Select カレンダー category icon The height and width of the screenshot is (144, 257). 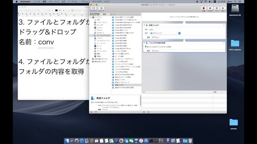coord(95,25)
